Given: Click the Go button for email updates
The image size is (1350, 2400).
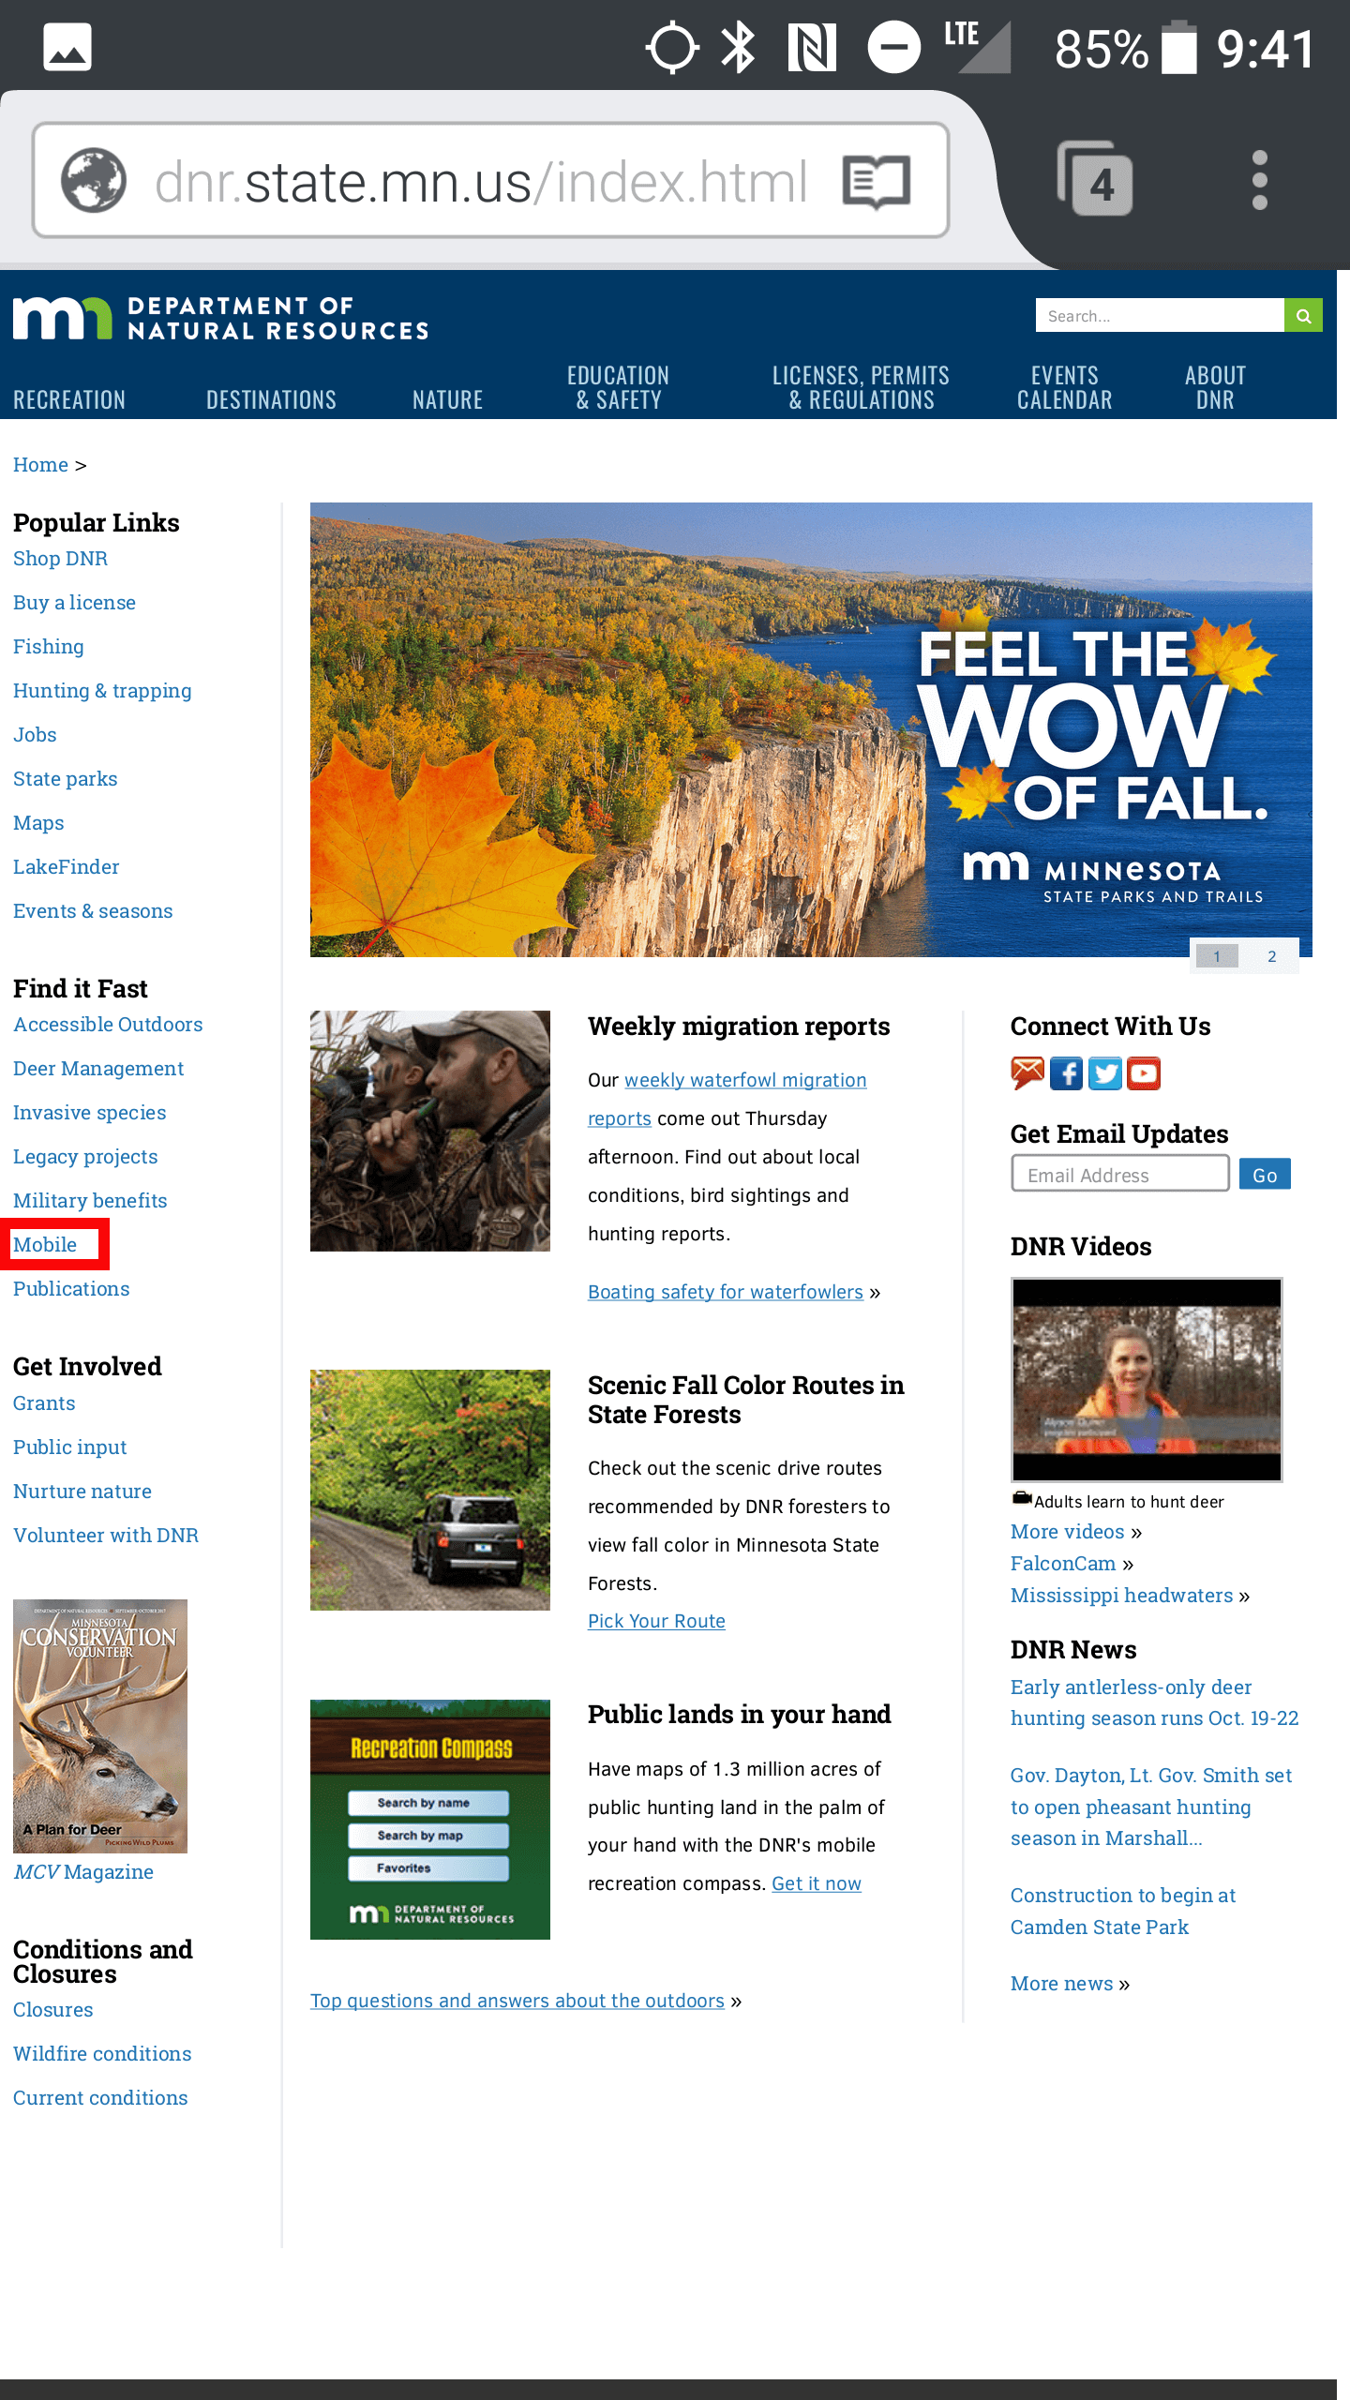Looking at the screenshot, I should pos(1265,1174).
